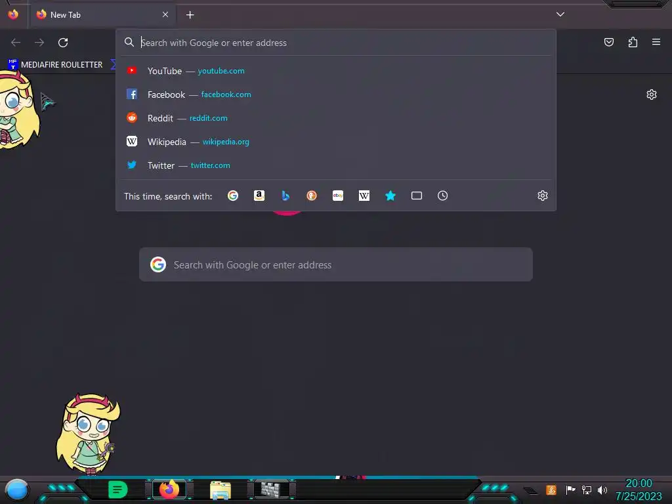Open File Explorer from the taskbar
The width and height of the screenshot is (672, 504).
[220, 490]
